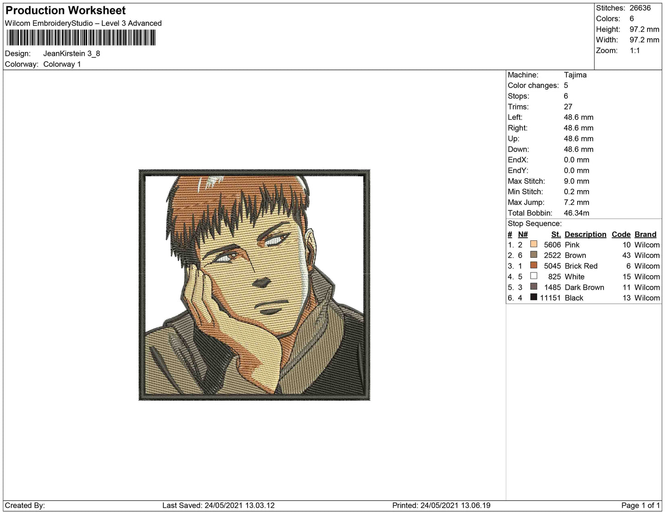
Task: Click the Pink thread color swatch
Action: [534, 244]
